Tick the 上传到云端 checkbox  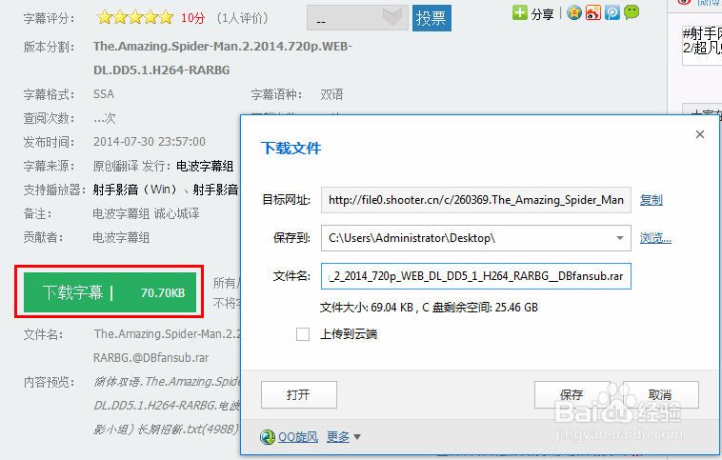[x=303, y=334]
